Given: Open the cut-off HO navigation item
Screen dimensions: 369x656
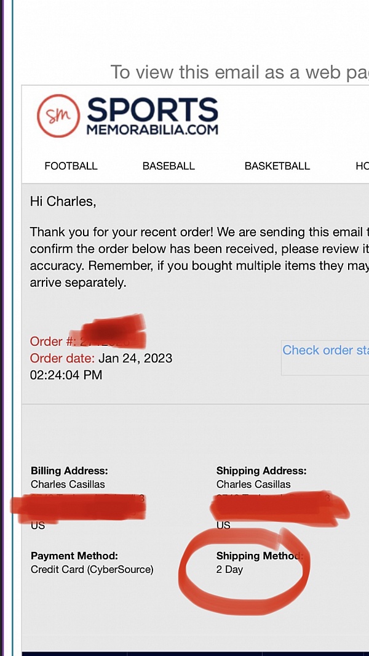Looking at the screenshot, I should [x=362, y=166].
